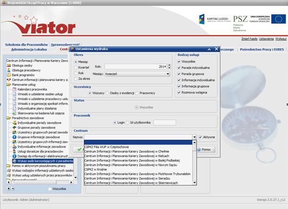The width and height of the screenshot is (288, 209).
Task: Click the Kalendarz pracownika calendar icon
Action: [x=14, y=89]
